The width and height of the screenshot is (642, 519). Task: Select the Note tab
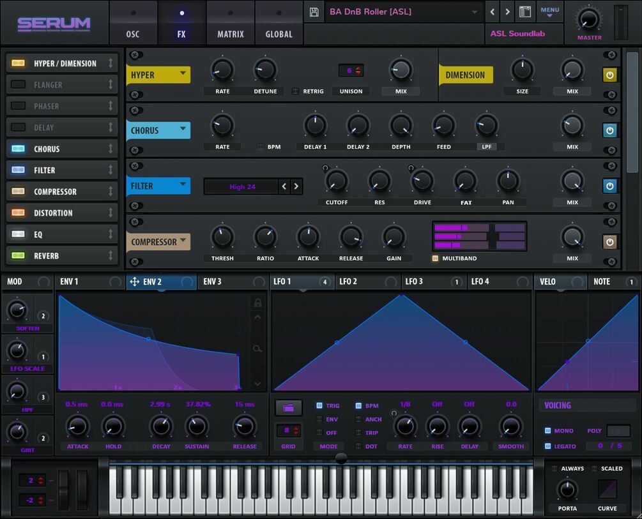click(613, 282)
